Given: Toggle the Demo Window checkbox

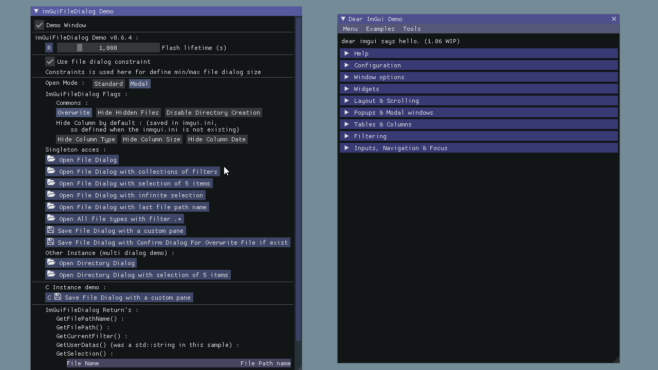Looking at the screenshot, I should (x=39, y=25).
